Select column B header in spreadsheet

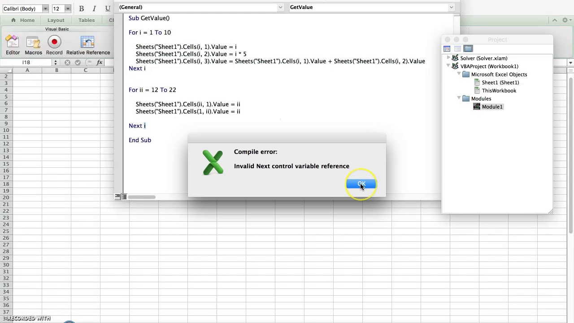tap(57, 70)
